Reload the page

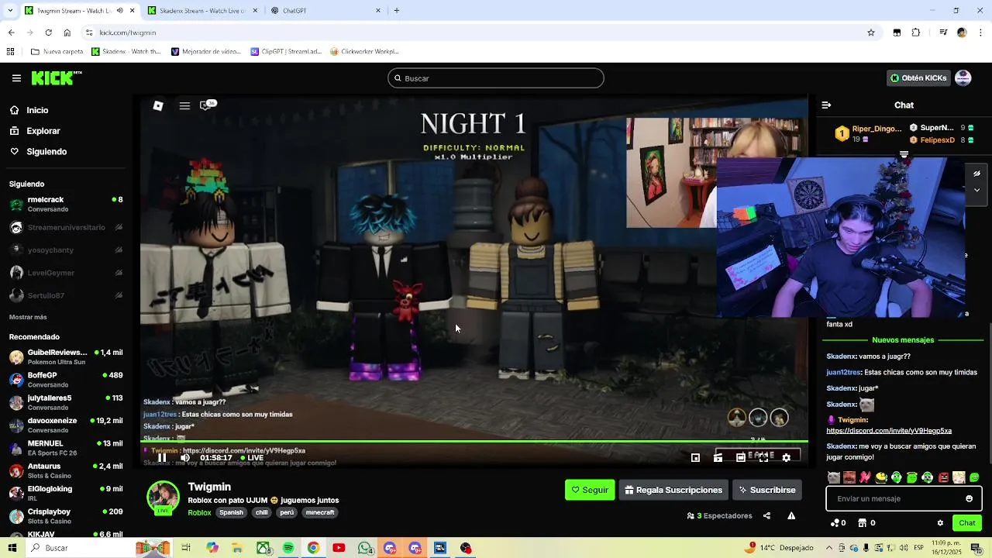[x=48, y=33]
